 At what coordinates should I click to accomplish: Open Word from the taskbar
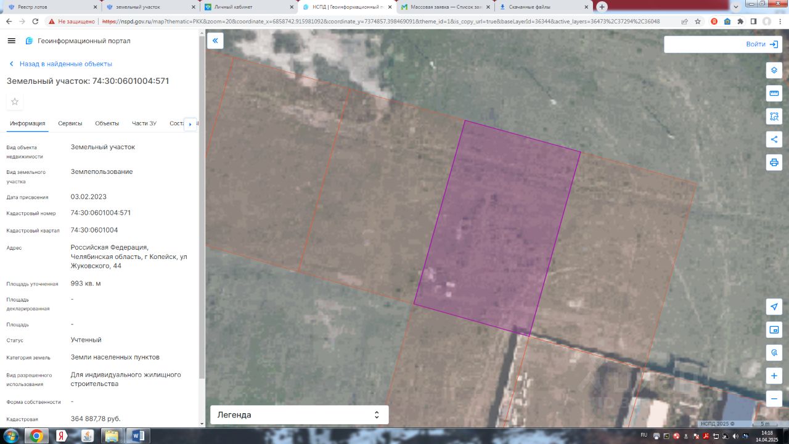(137, 436)
